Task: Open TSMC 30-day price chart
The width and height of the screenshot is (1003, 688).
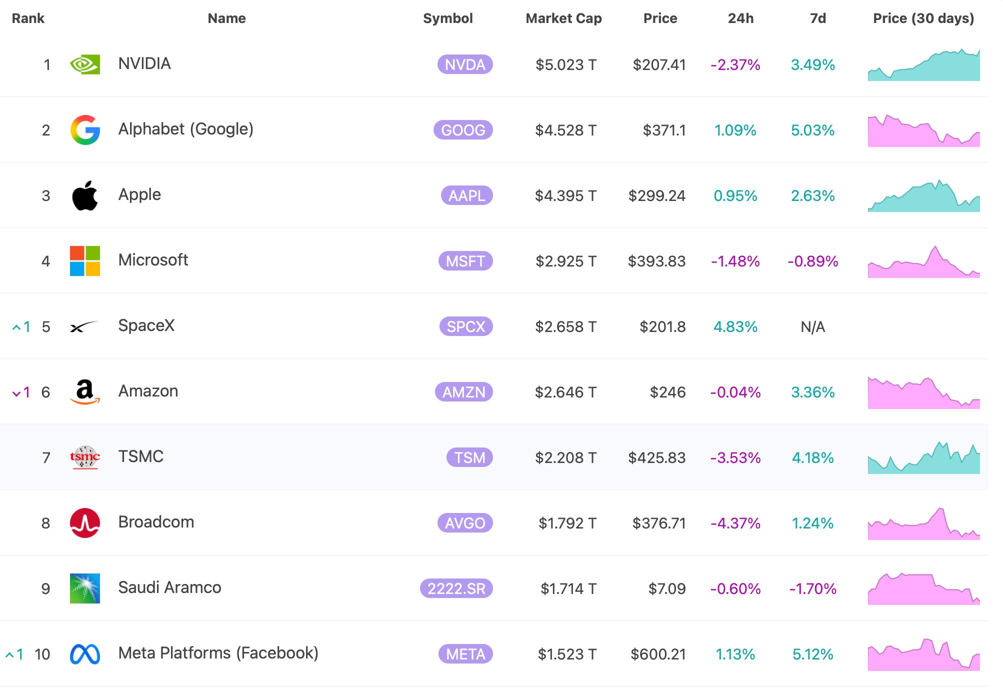Action: [923, 457]
